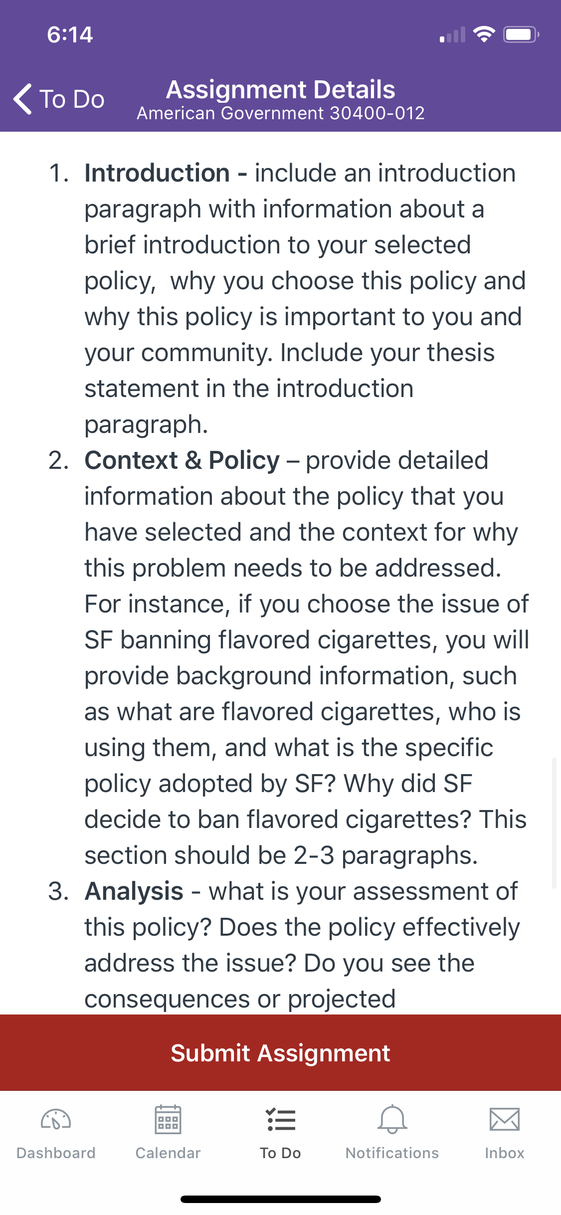561x1215 pixels.
Task: Open the Calendar icon
Action: 168,1120
